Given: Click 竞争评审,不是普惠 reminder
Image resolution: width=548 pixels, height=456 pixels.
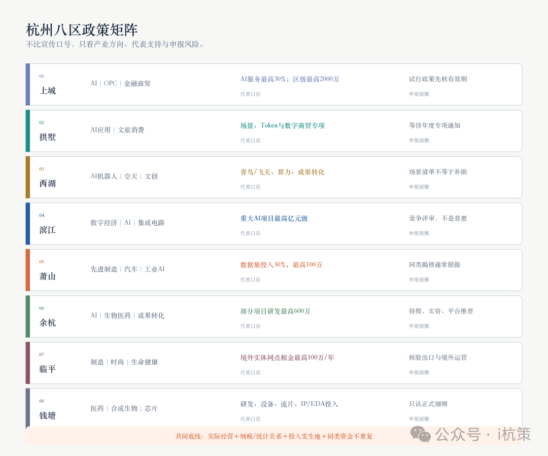Looking at the screenshot, I should (438, 219).
